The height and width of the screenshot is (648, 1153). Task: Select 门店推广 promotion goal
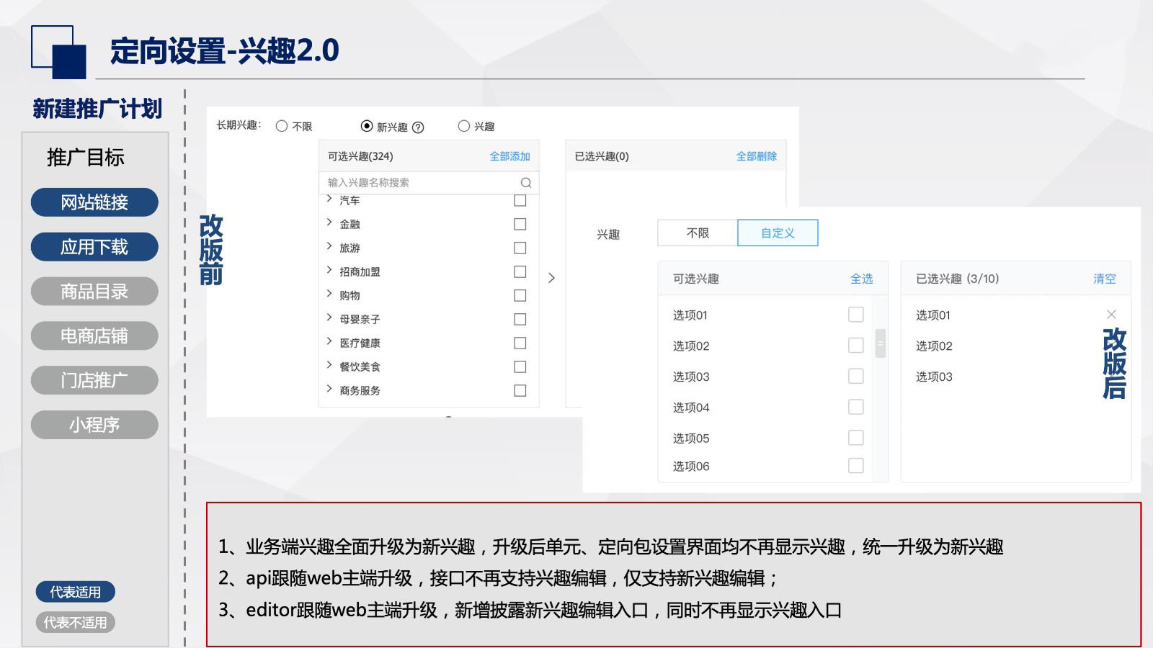pos(94,380)
